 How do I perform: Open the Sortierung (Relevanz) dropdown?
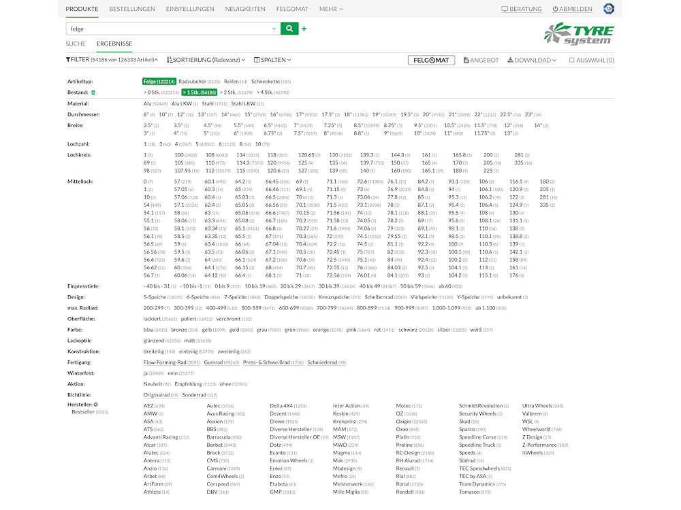pos(206,60)
